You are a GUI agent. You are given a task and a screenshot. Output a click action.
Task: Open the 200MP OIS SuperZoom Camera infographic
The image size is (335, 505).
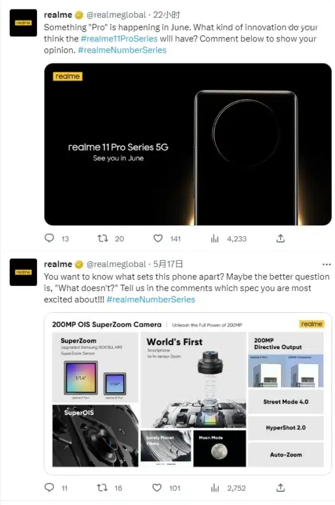(x=188, y=393)
